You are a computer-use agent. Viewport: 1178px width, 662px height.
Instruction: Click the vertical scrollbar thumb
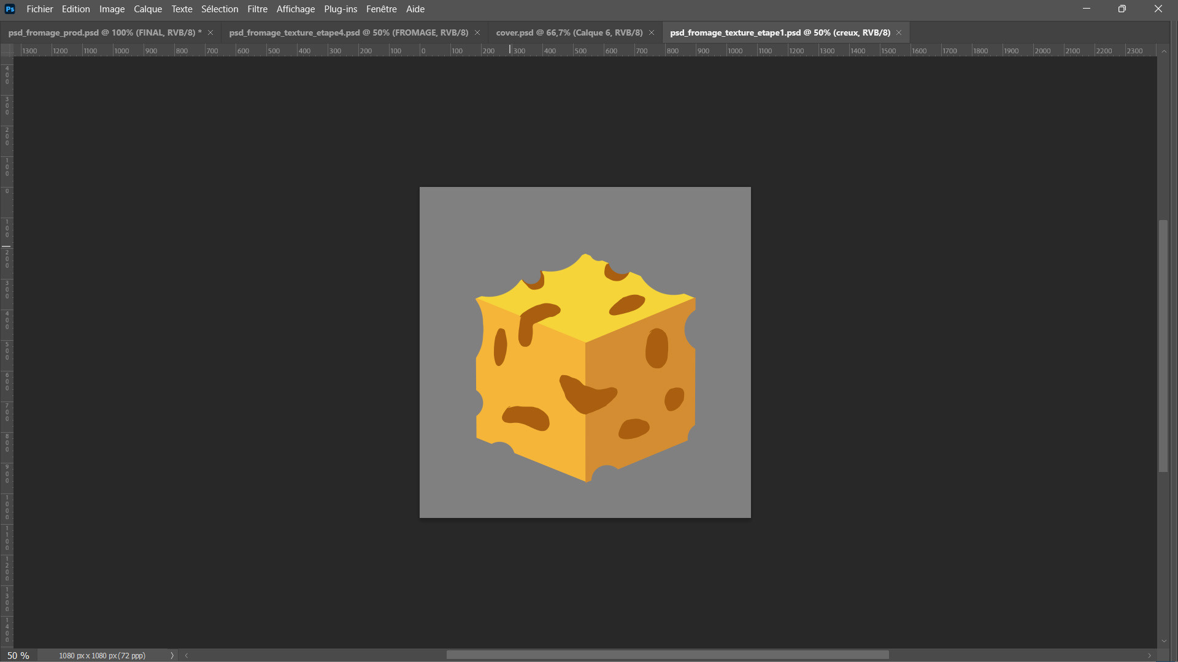1163,346
